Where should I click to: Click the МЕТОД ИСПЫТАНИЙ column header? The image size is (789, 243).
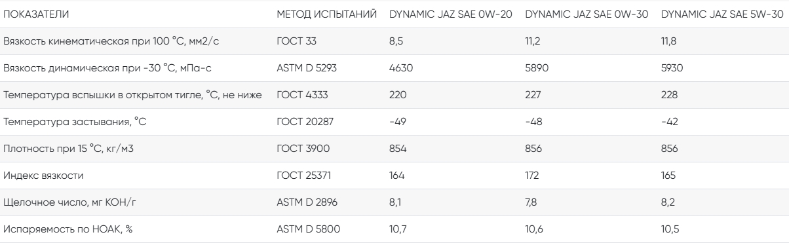[x=326, y=13]
